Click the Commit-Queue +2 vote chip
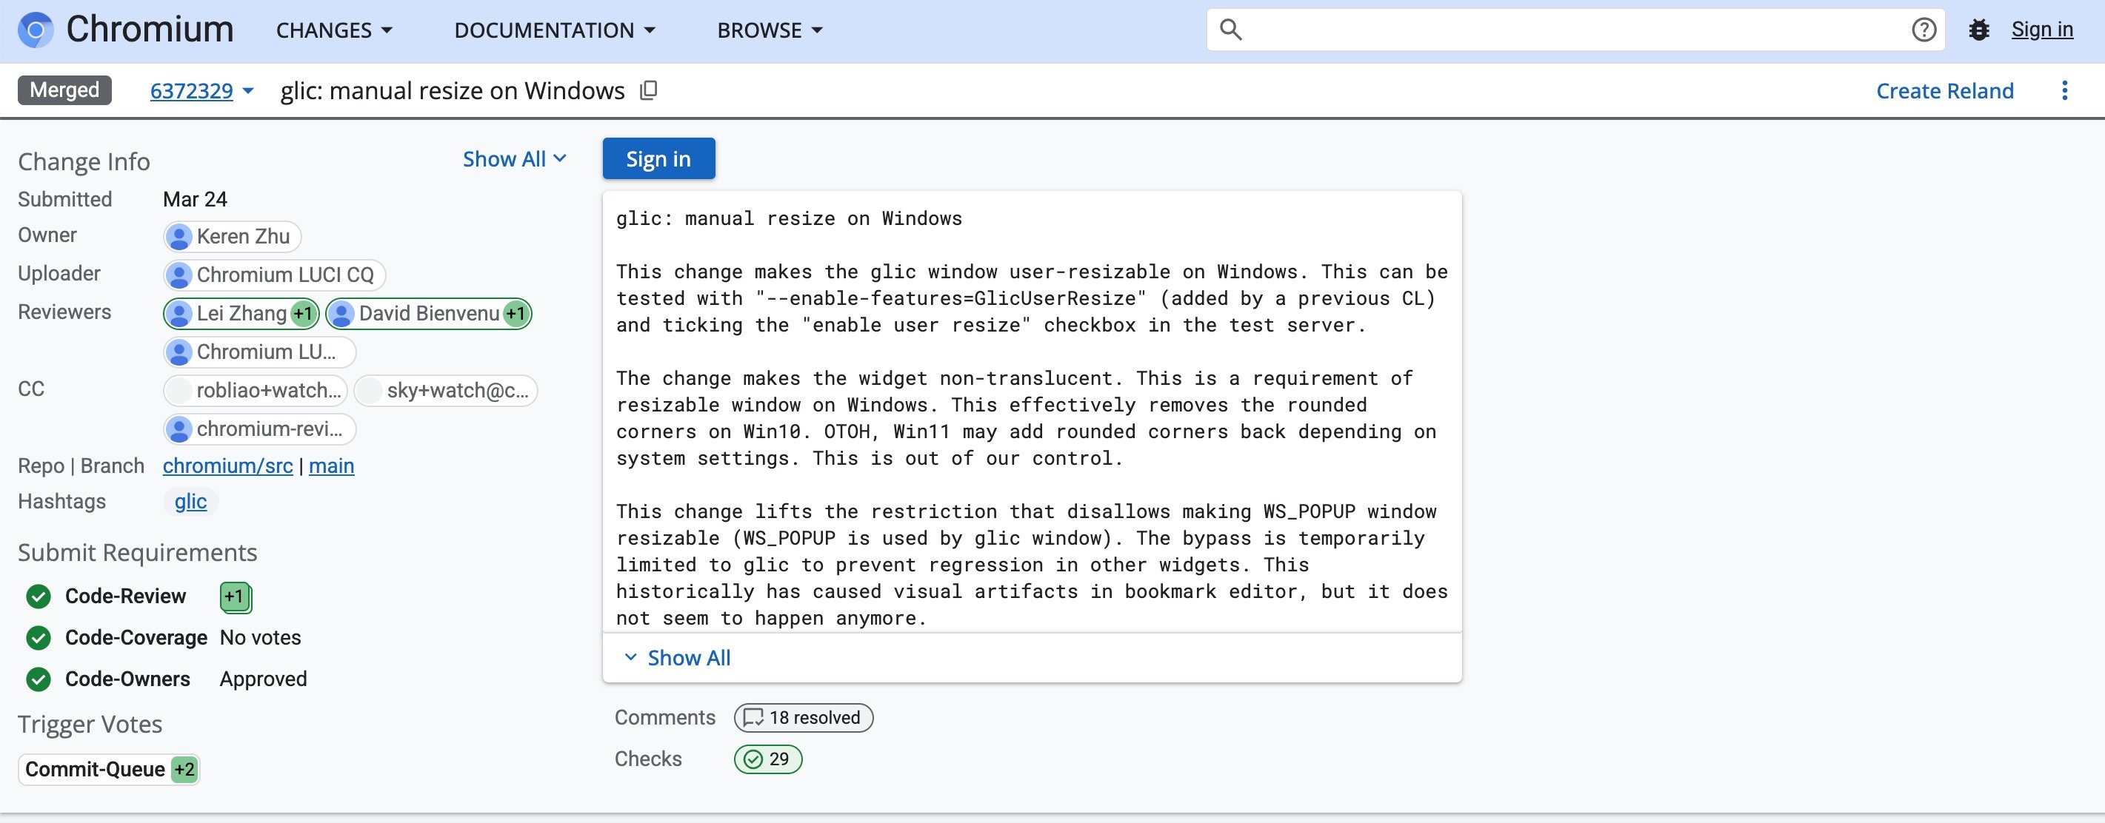 pos(109,769)
